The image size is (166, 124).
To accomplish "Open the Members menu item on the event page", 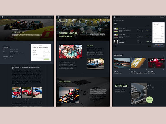I will 15,17.
